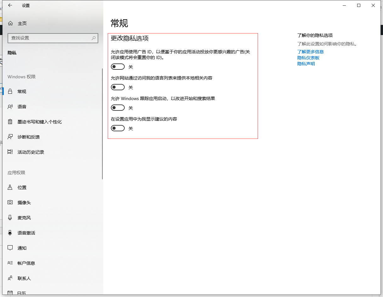Screen dimensions: 383x297
Task: Click the lock icon beside 常规
Action: click(10, 92)
